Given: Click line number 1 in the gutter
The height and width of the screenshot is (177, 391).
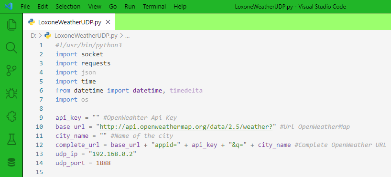Looking at the screenshot, I should [41, 45].
